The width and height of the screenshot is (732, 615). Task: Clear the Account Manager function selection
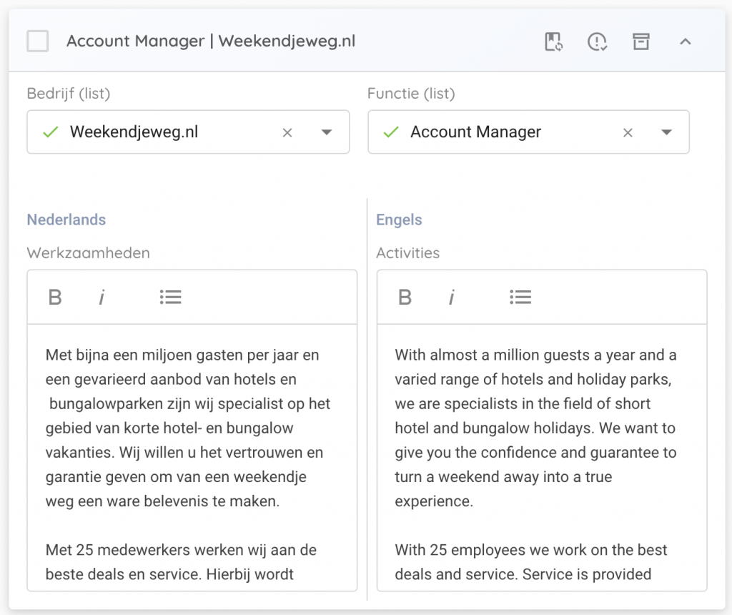point(628,132)
